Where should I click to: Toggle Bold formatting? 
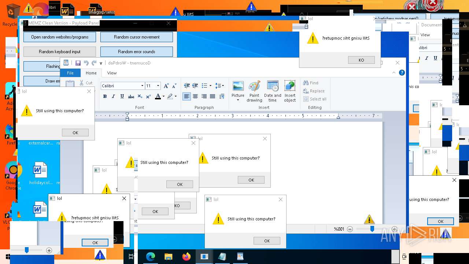[105, 96]
